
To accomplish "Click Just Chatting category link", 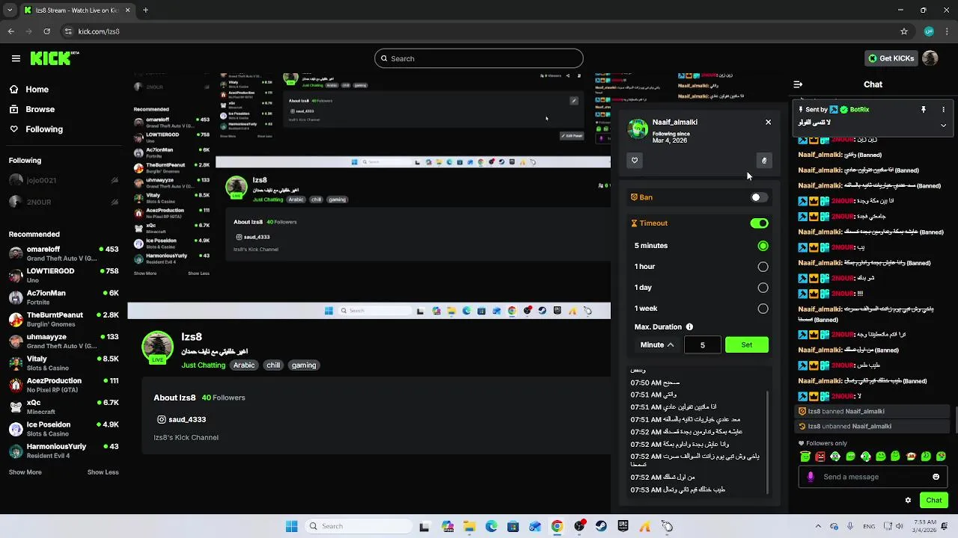I will click(203, 365).
